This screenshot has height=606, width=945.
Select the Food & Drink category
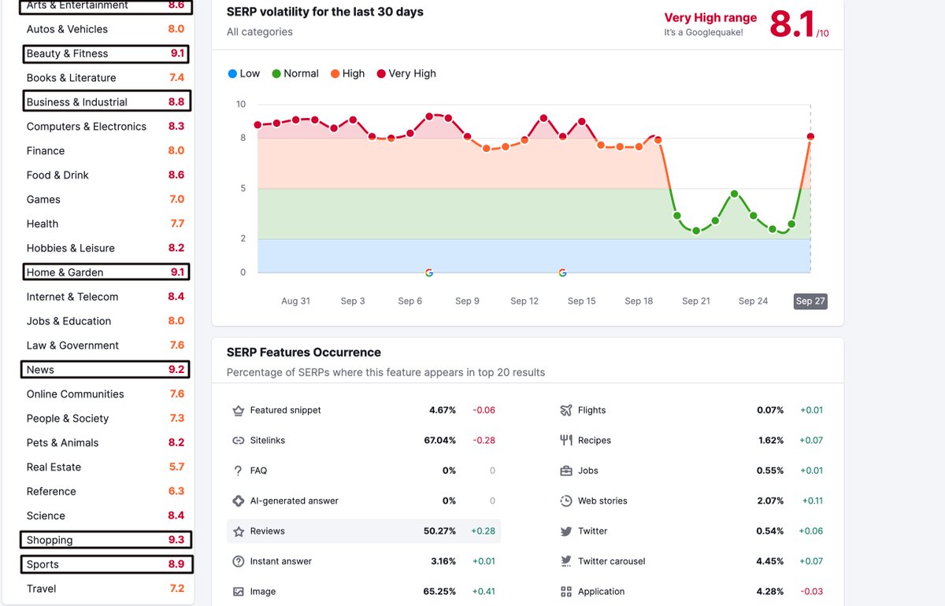coord(107,175)
